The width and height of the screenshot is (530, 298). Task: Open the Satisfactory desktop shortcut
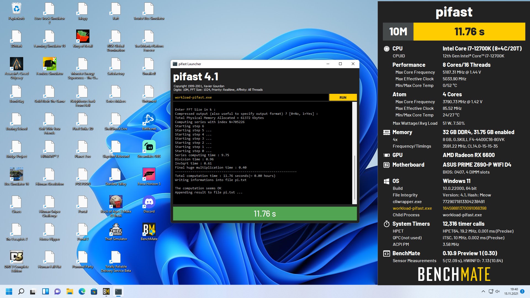tap(116, 66)
